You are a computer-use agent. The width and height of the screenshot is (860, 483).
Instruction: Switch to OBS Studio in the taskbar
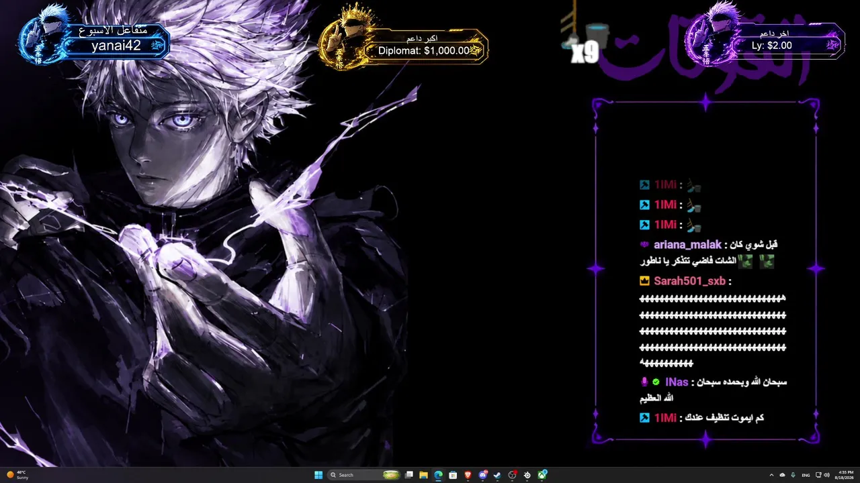point(513,475)
